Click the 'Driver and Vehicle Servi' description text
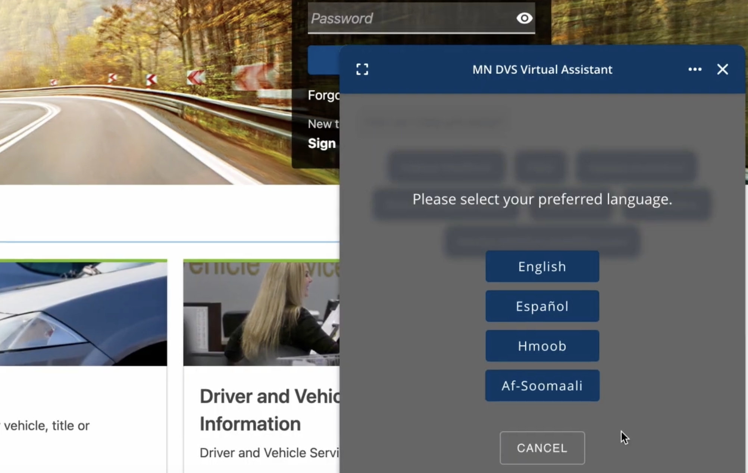The height and width of the screenshot is (473, 748). [269, 452]
